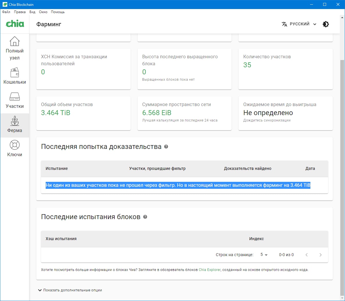Open the Помощь menu

(x=58, y=12)
